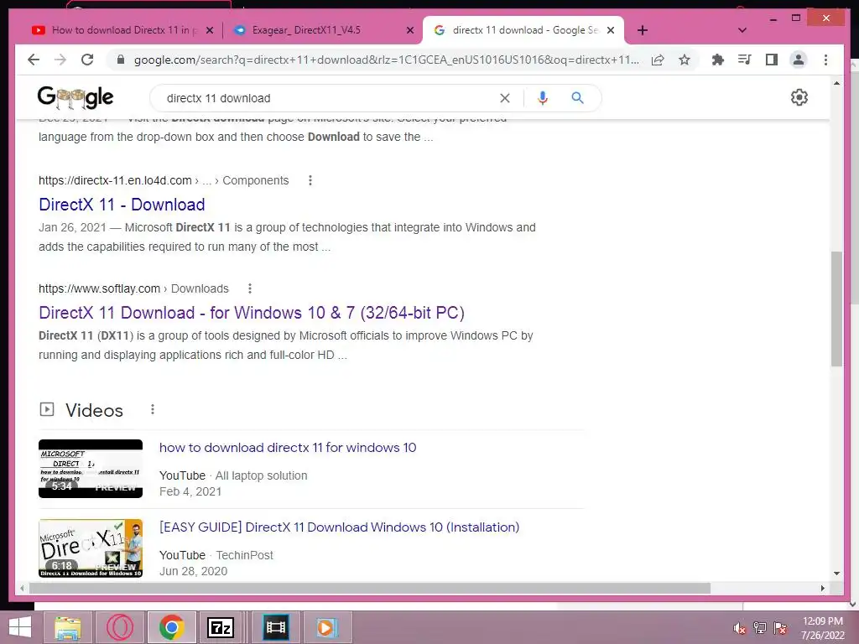The image size is (859, 644).
Task: Click the browser forward arrow
Action: (x=60, y=60)
